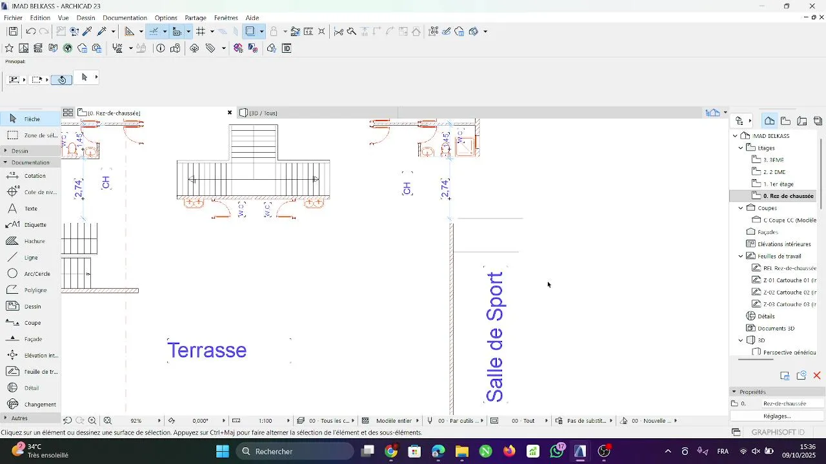The image size is (826, 464).
Task: Click the Undo arrow icon
Action: coord(30,32)
